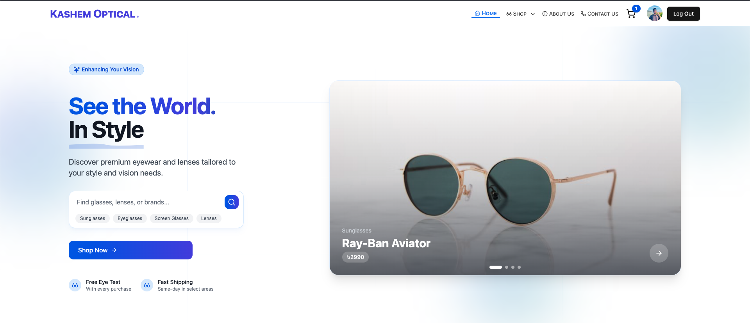The image size is (750, 323).
Task: Open the shopping cart icon
Action: pos(631,14)
